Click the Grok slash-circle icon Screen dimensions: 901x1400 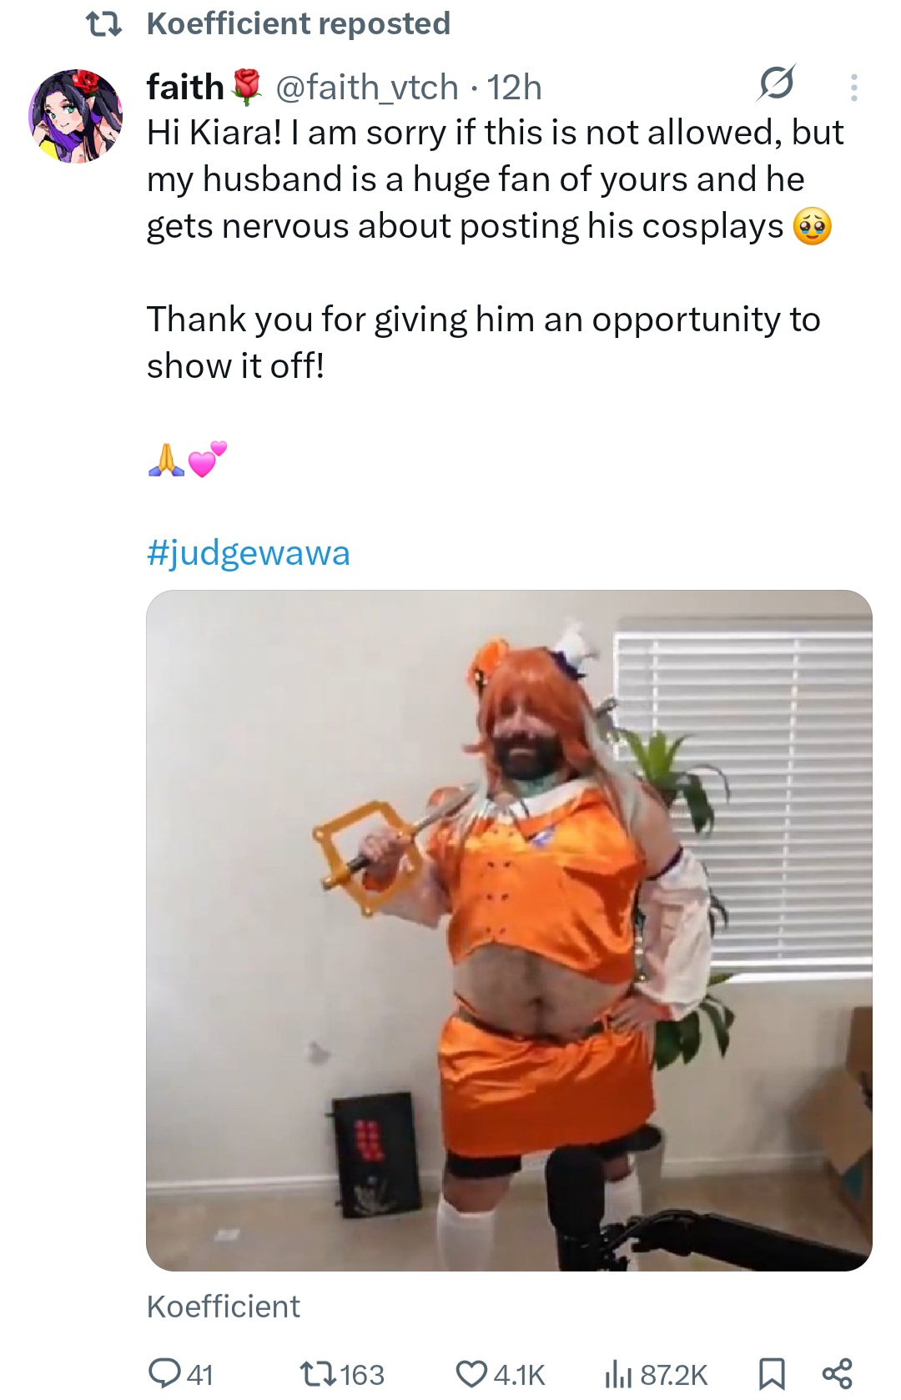pos(776,83)
